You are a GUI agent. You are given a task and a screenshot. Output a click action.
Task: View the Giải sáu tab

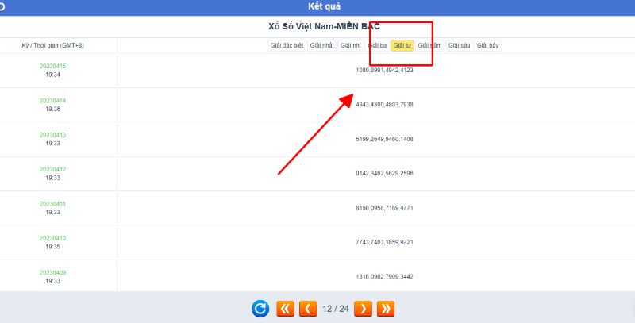[x=459, y=46]
